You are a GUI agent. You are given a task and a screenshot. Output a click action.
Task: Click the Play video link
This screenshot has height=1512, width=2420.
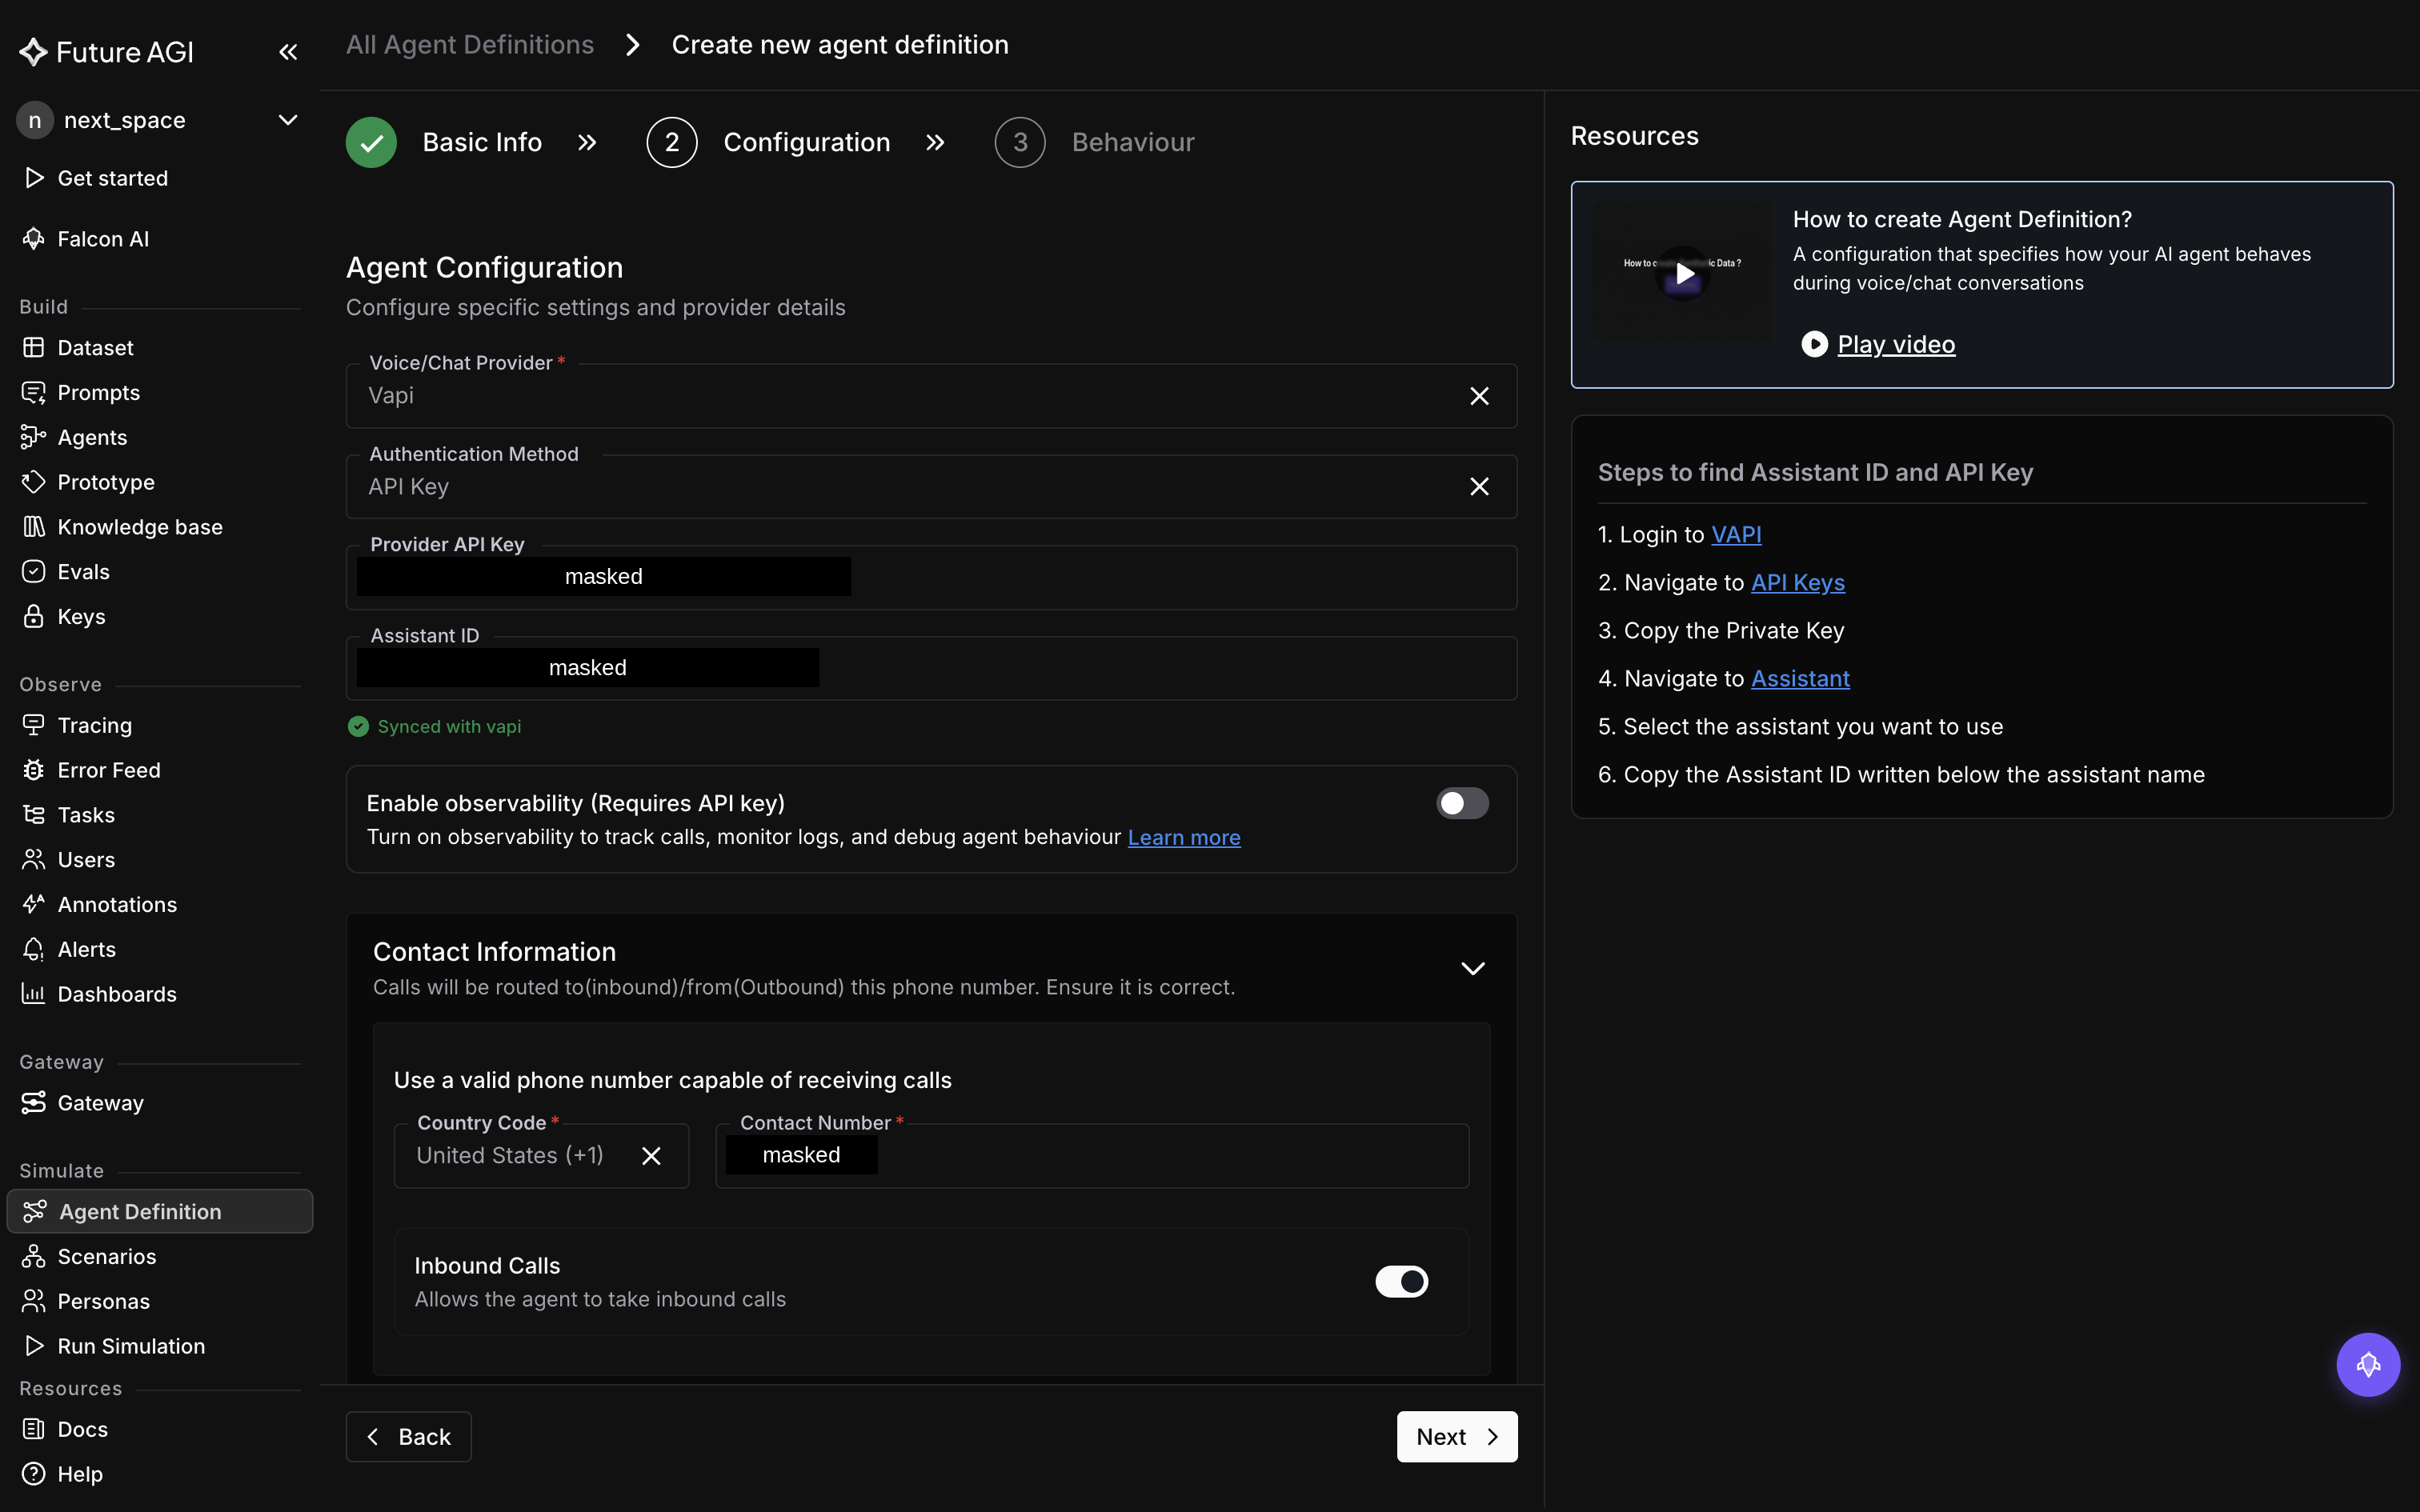click(x=1896, y=344)
